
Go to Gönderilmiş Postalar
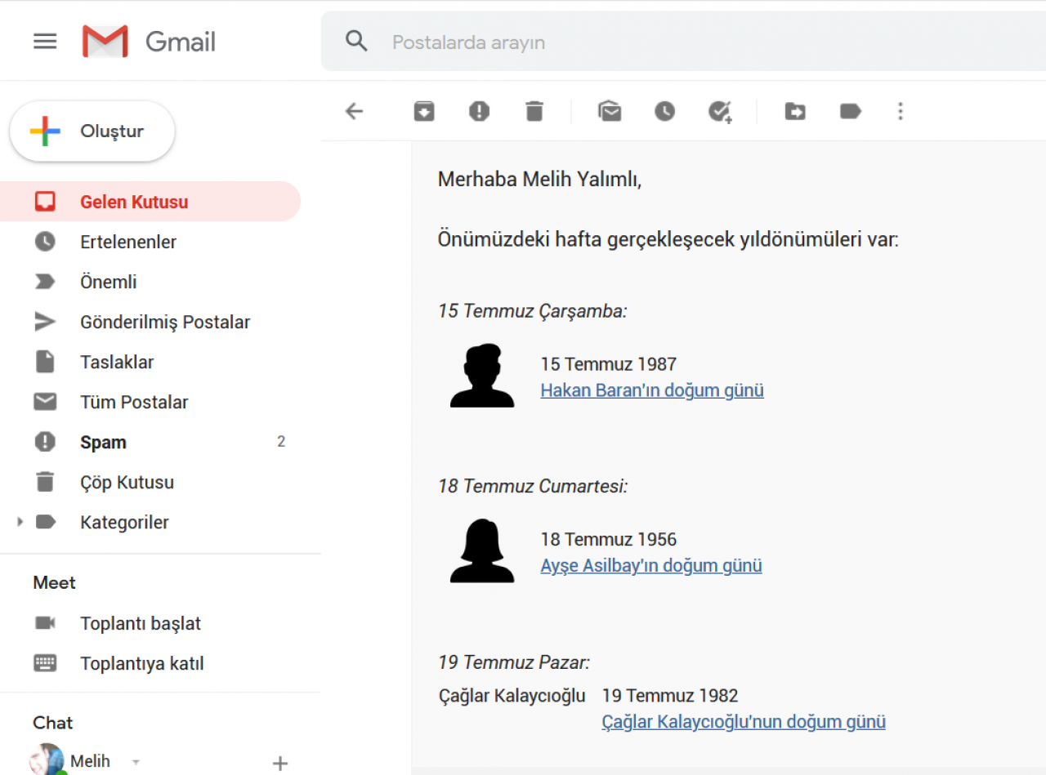point(165,322)
